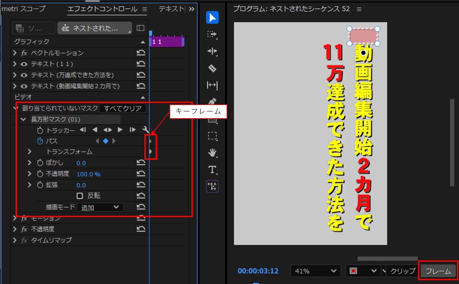The height and width of the screenshot is (284, 459).
Task: Hide the テキスト (1 1) layer
Action: [24, 64]
